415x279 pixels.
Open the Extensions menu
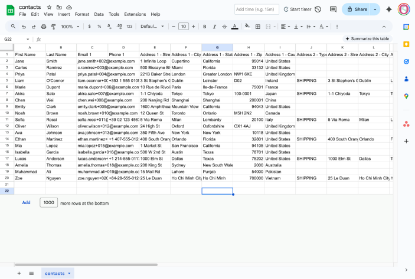135,14
